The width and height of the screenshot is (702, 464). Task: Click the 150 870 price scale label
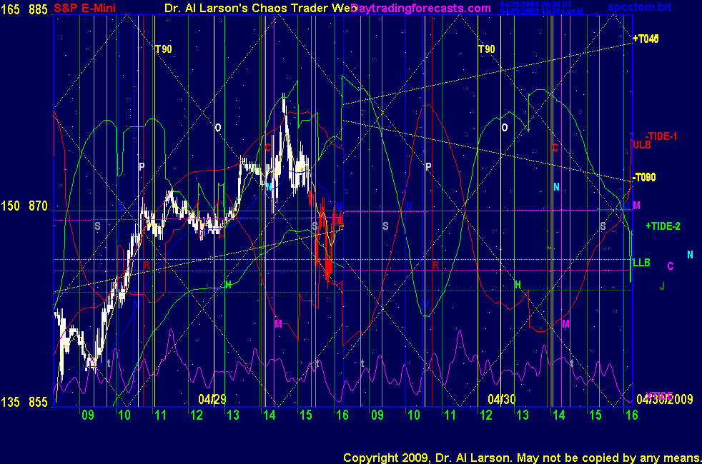(x=24, y=206)
